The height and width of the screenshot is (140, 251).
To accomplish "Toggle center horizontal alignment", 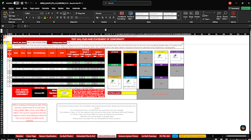I will (x=61, y=18).
